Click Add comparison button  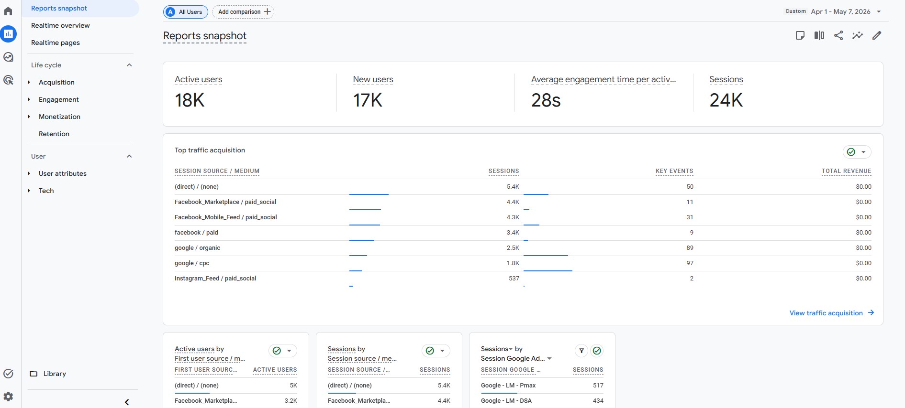(243, 12)
